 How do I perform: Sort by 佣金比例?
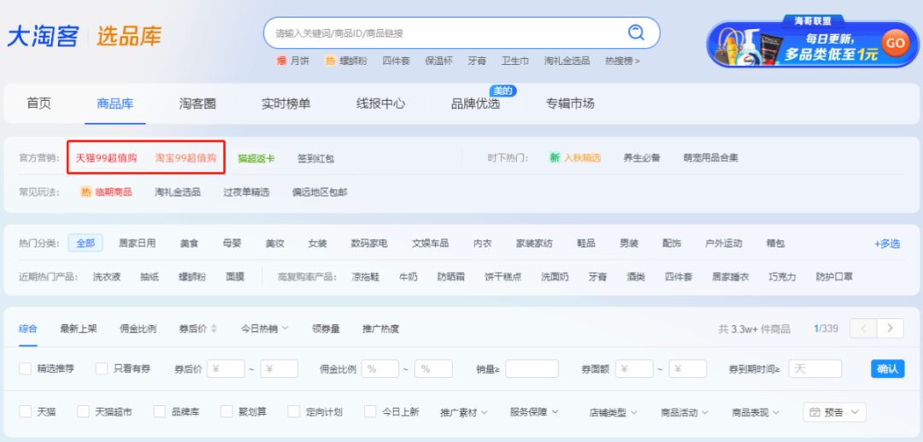(x=138, y=328)
